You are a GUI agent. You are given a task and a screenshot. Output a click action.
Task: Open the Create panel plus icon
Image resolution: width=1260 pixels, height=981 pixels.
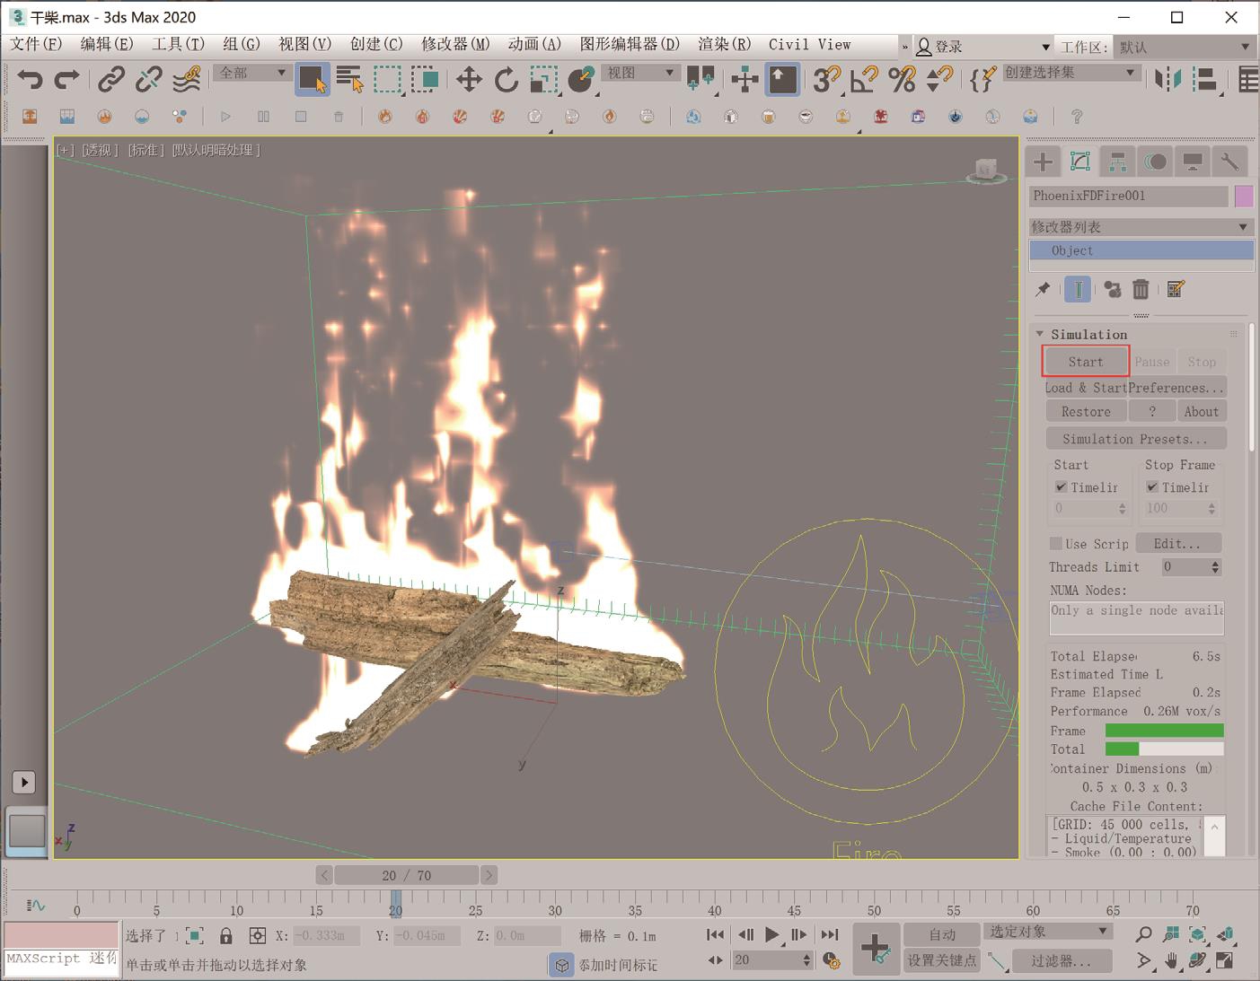point(1043,162)
